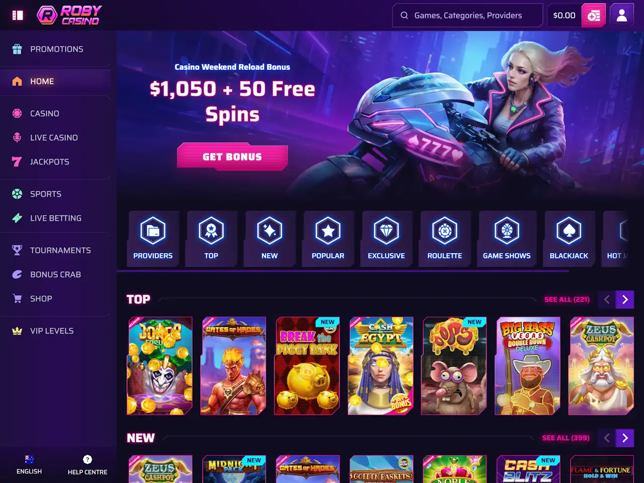
Task: Open the Game Shows category
Action: point(507,238)
